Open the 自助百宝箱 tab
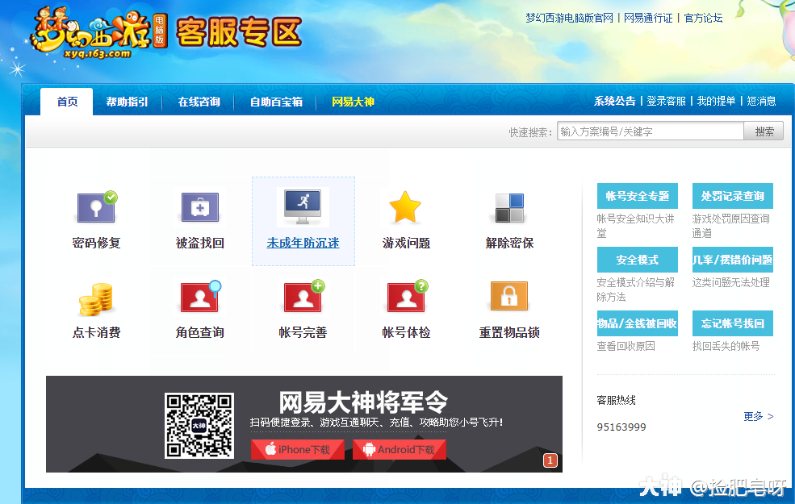This screenshot has width=795, height=504. (x=276, y=102)
